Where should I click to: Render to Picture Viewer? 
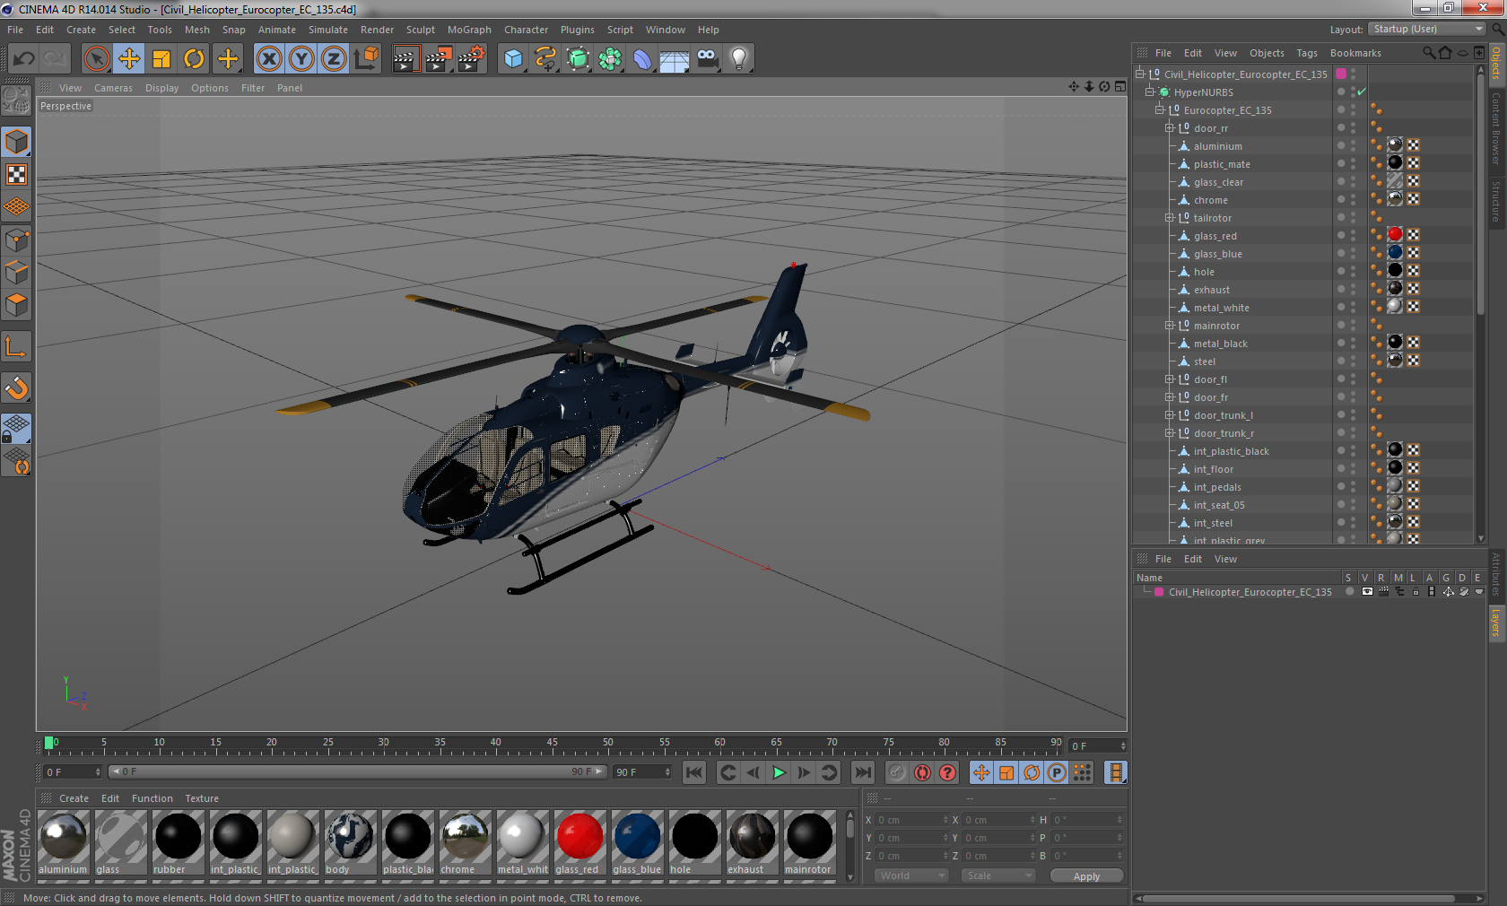point(439,59)
